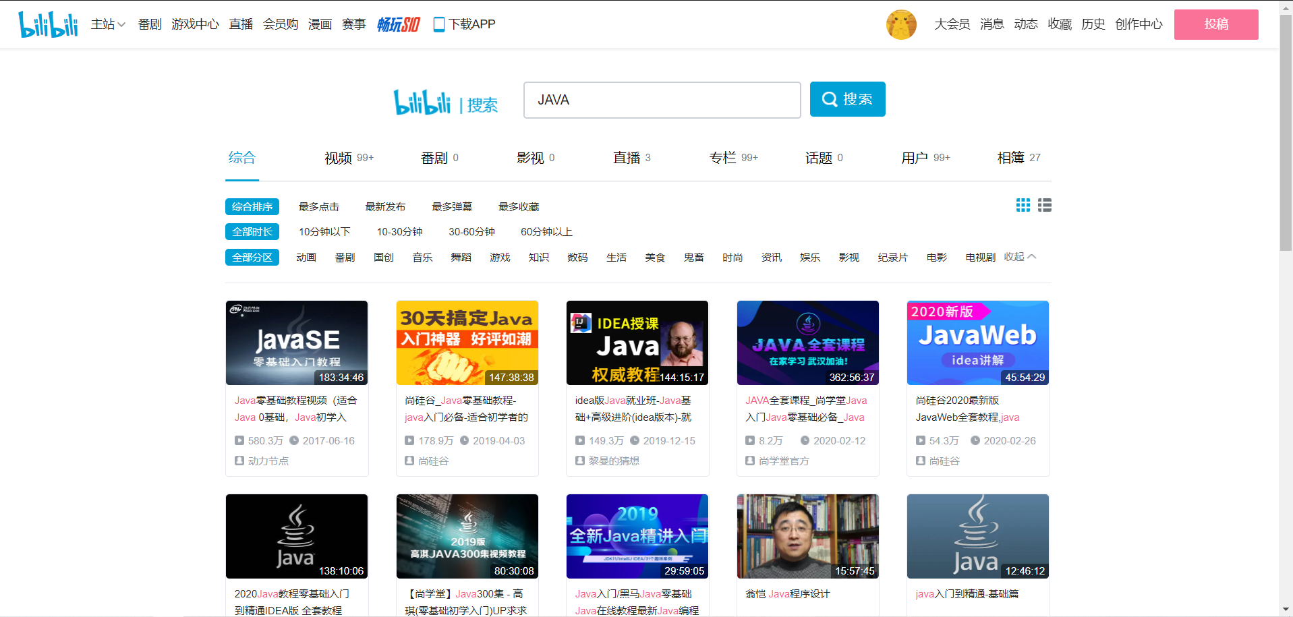
Task: Click the clock icon beside date 2017-06-16
Action: (x=294, y=440)
